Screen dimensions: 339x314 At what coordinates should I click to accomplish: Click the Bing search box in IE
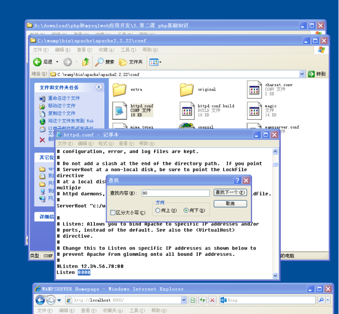tap(268, 300)
